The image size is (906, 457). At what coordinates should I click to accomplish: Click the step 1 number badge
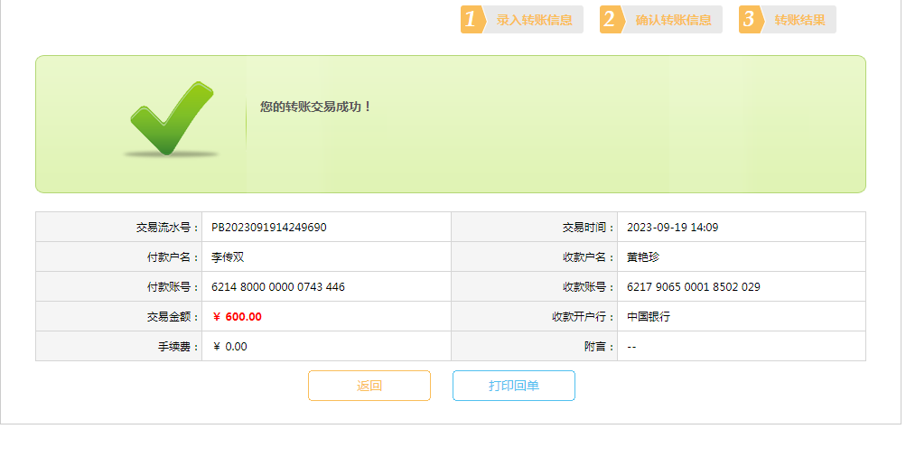click(x=471, y=20)
